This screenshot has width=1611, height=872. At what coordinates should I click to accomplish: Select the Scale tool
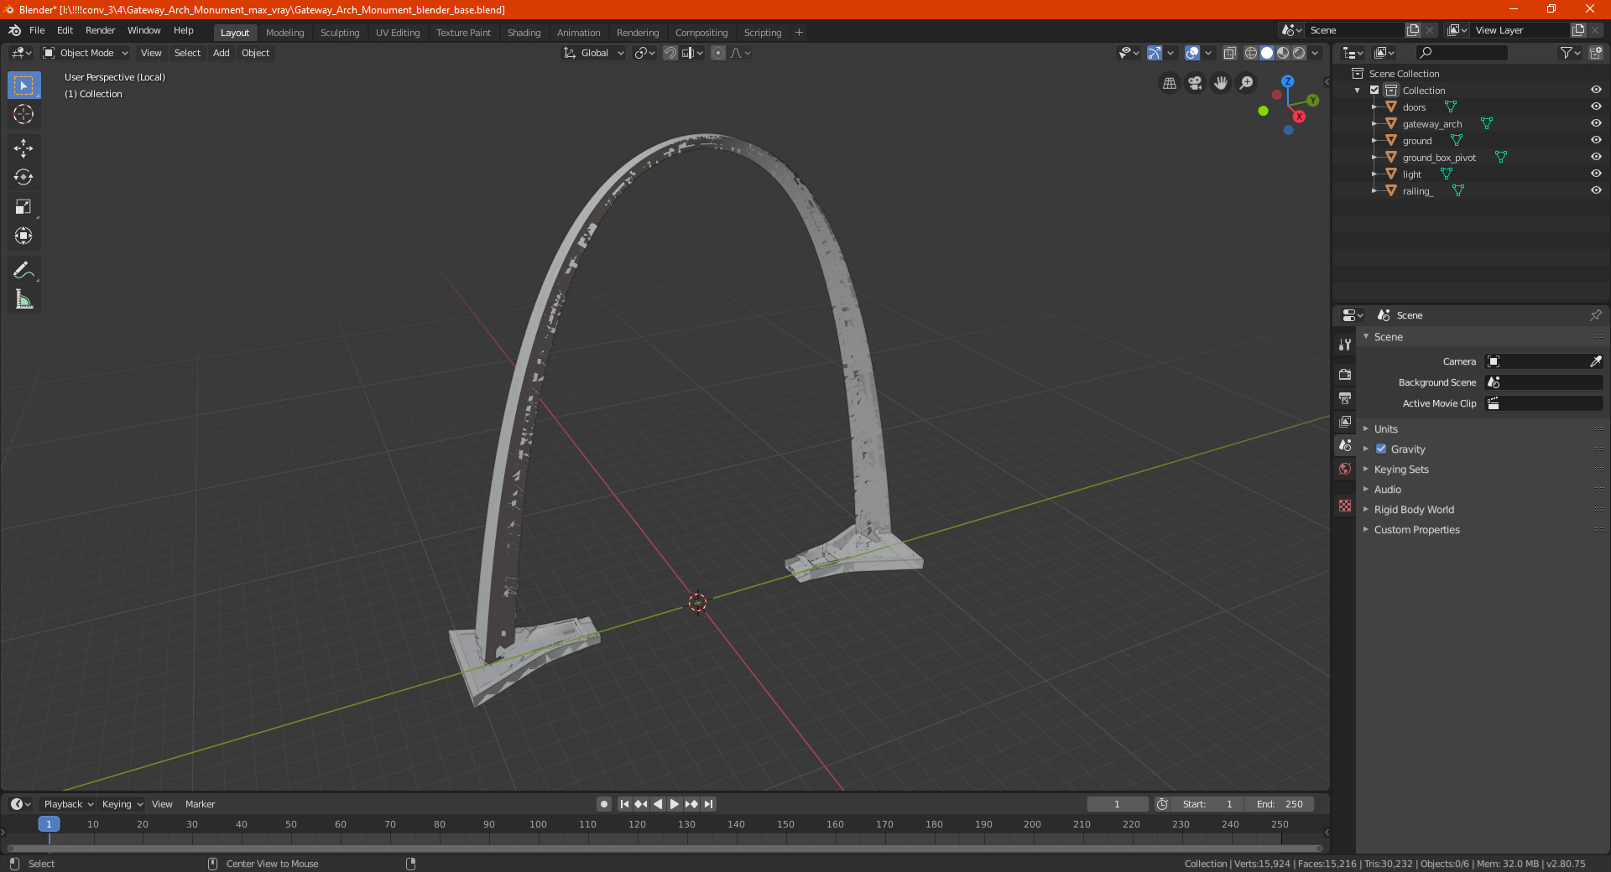23,206
